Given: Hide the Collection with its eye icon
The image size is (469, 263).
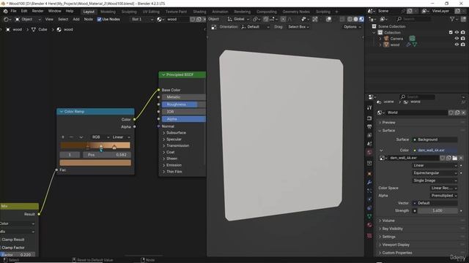Looking at the screenshot, I should tap(457, 32).
